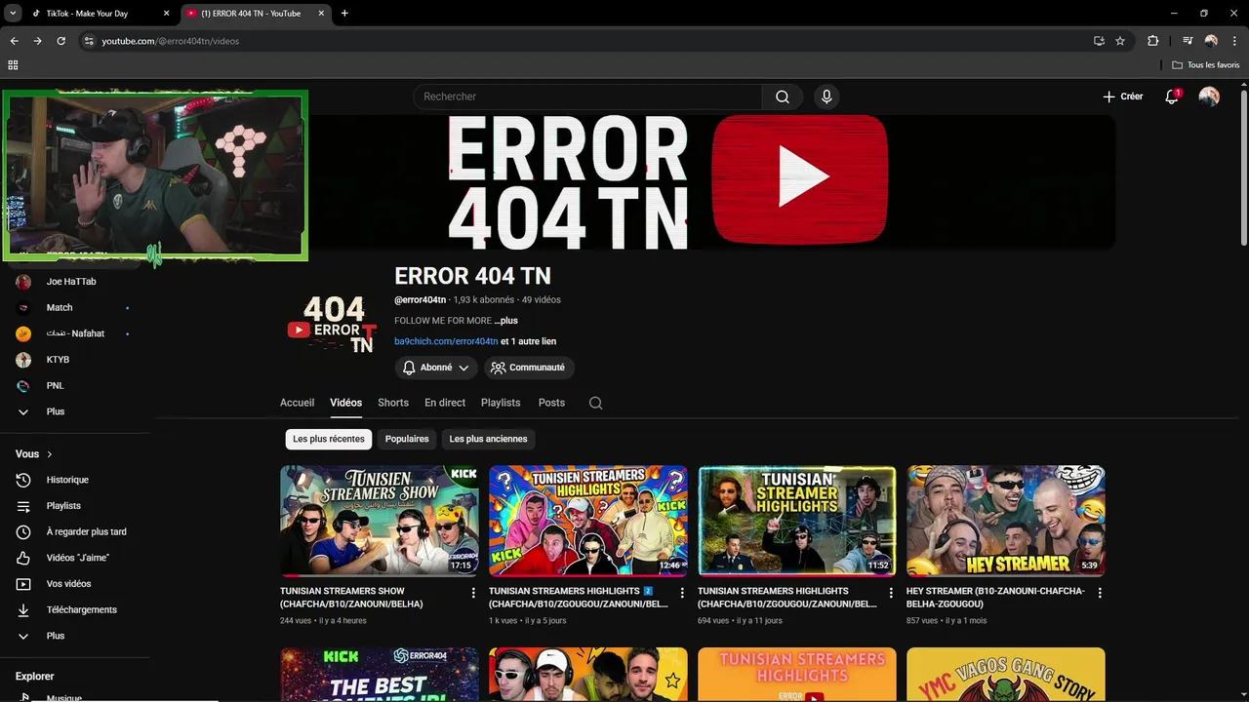Expand channel description with ...plus
The image size is (1249, 702).
point(505,321)
